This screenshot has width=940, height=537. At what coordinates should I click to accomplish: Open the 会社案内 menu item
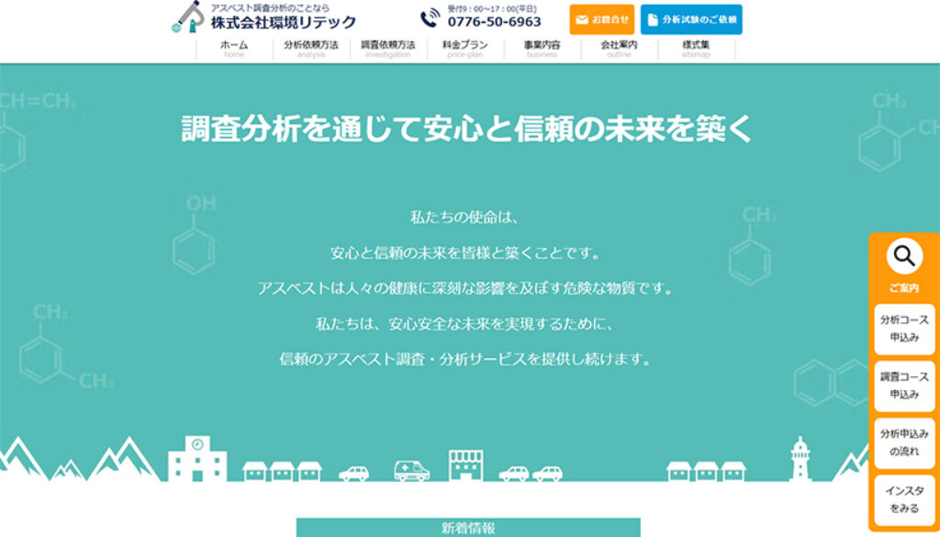pyautogui.click(x=620, y=50)
